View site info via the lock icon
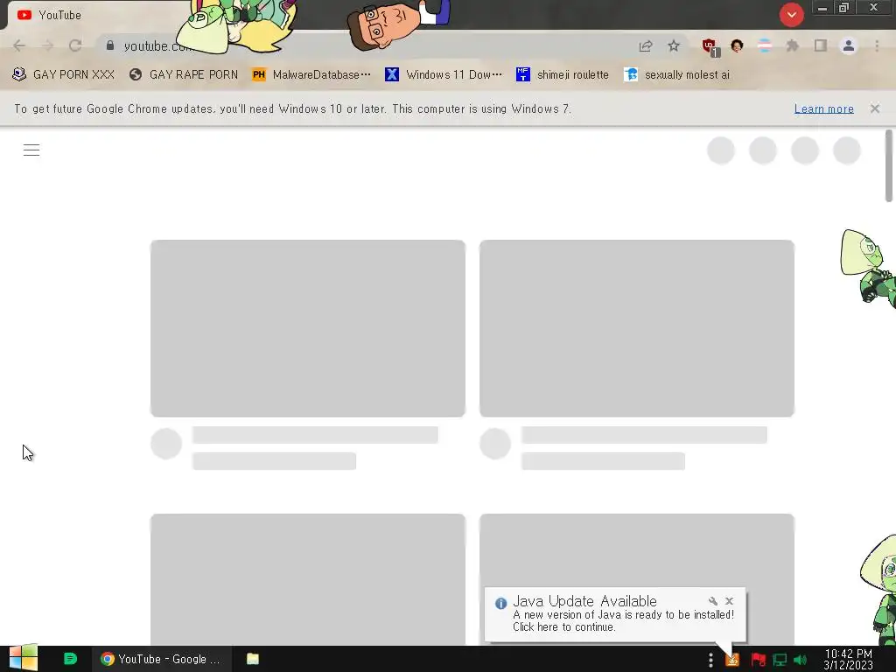 [x=110, y=45]
